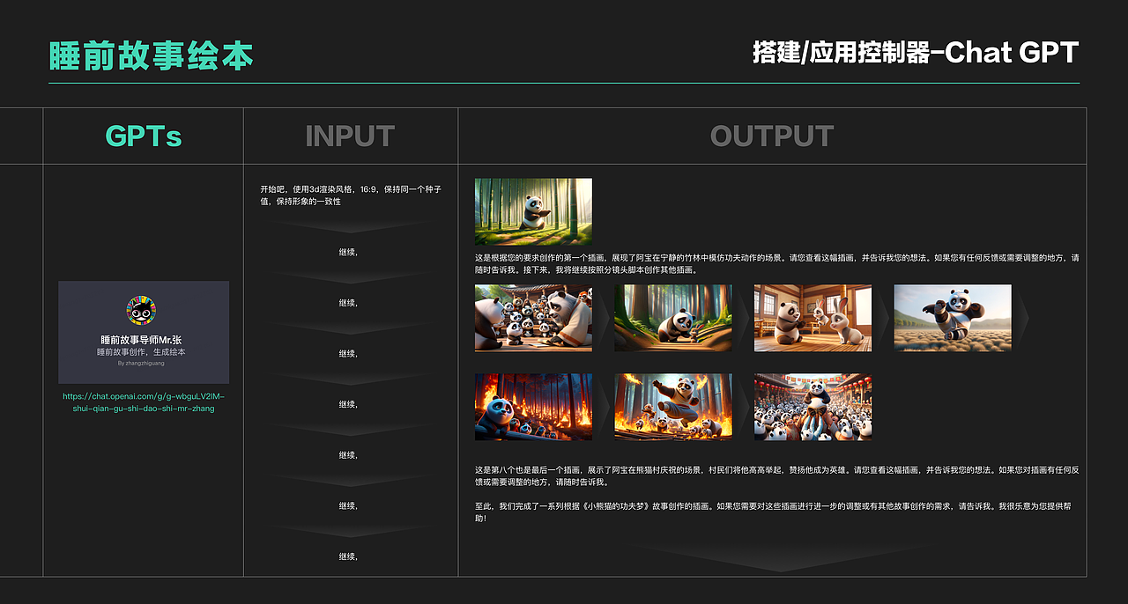Open the chat.openai.com GPT link

point(144,402)
